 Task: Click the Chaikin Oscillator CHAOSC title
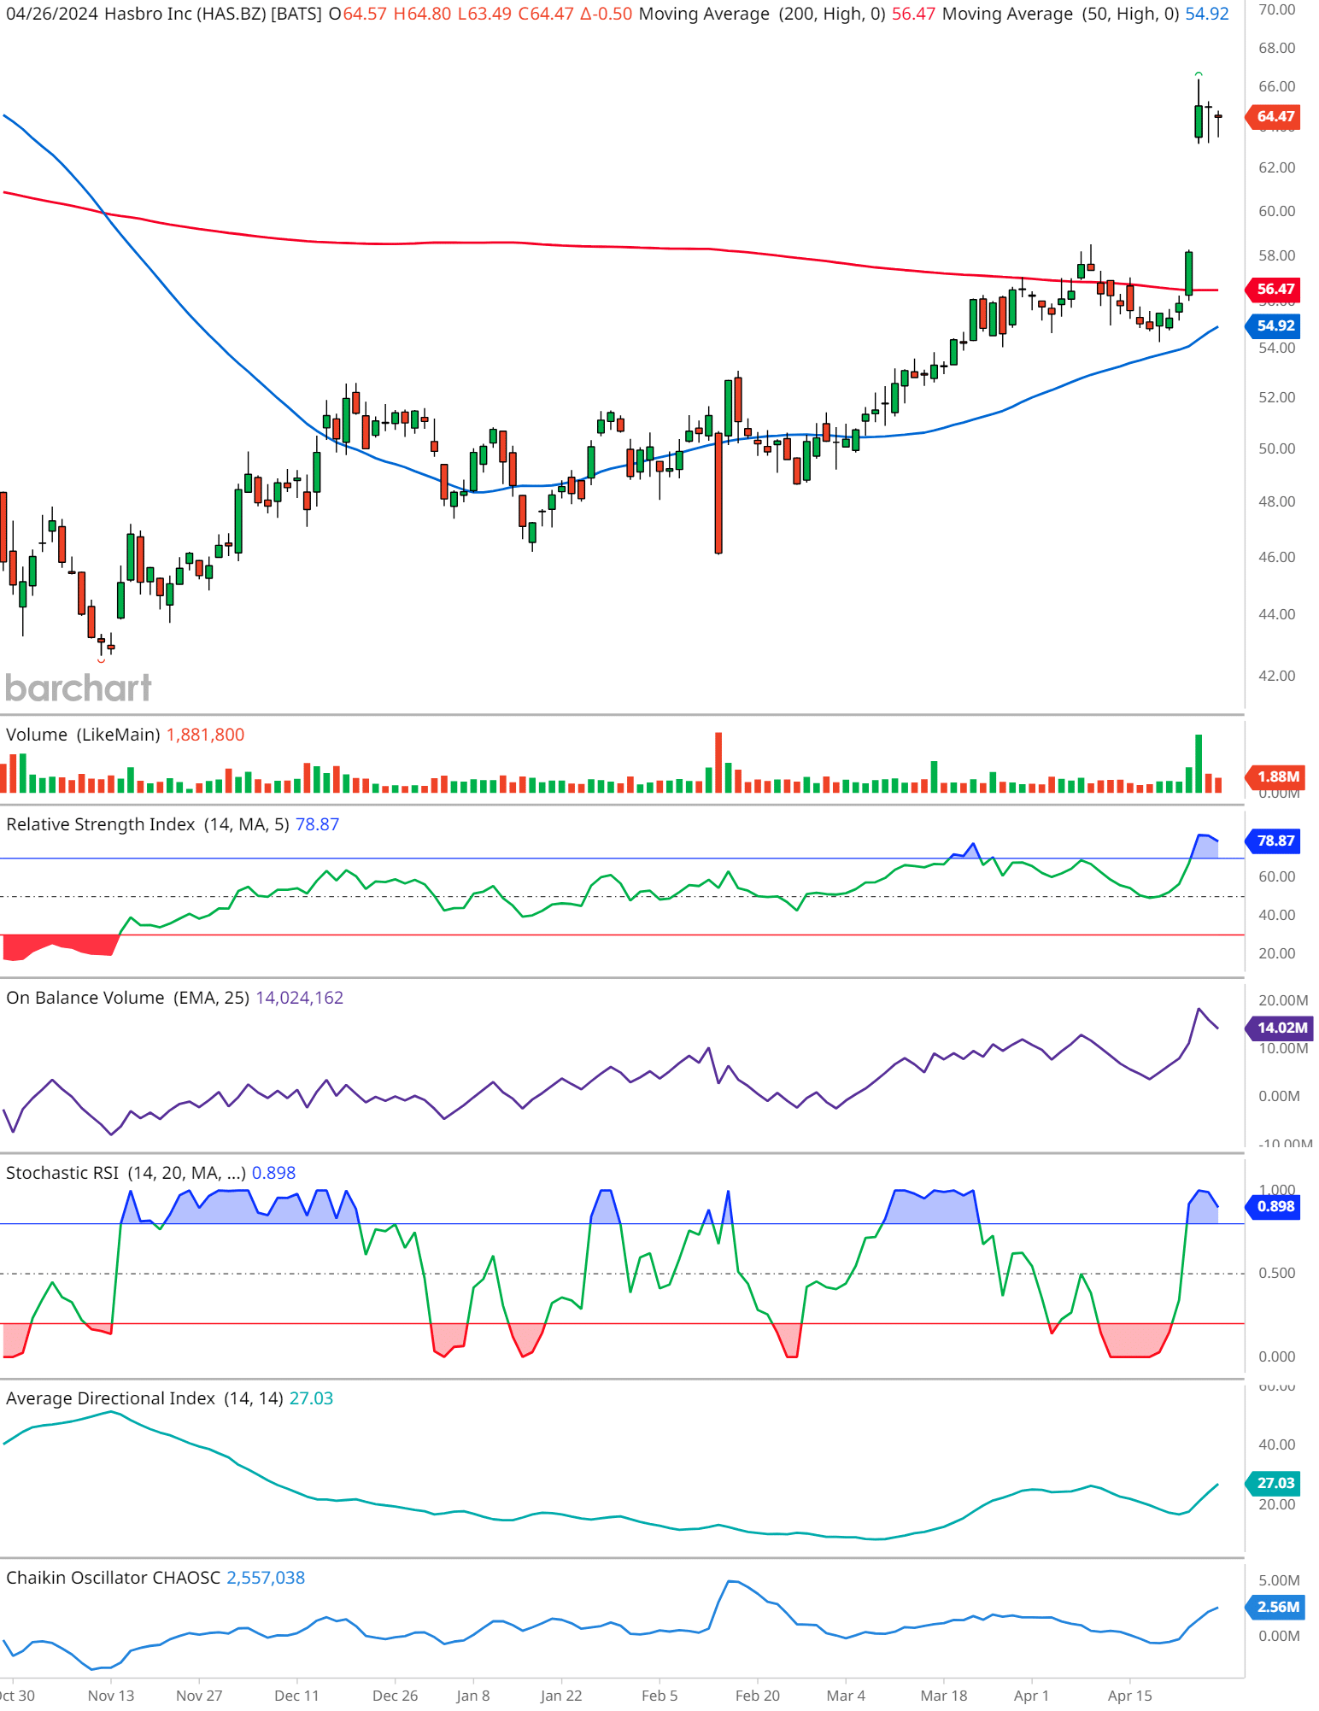[113, 1578]
